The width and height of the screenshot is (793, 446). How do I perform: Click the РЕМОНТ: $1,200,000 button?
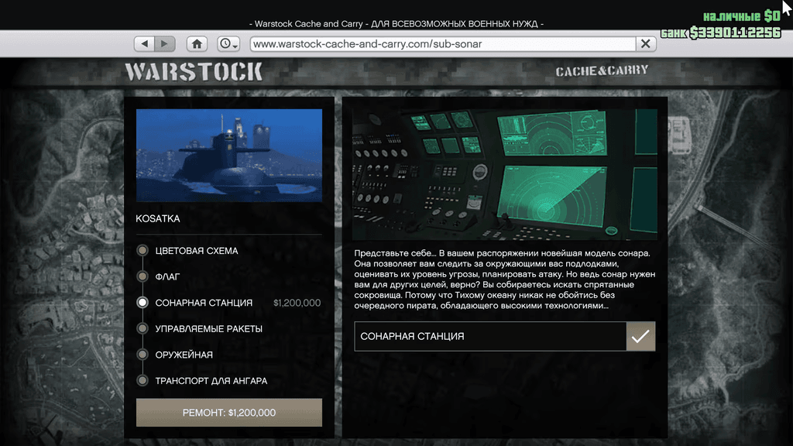[x=229, y=413]
